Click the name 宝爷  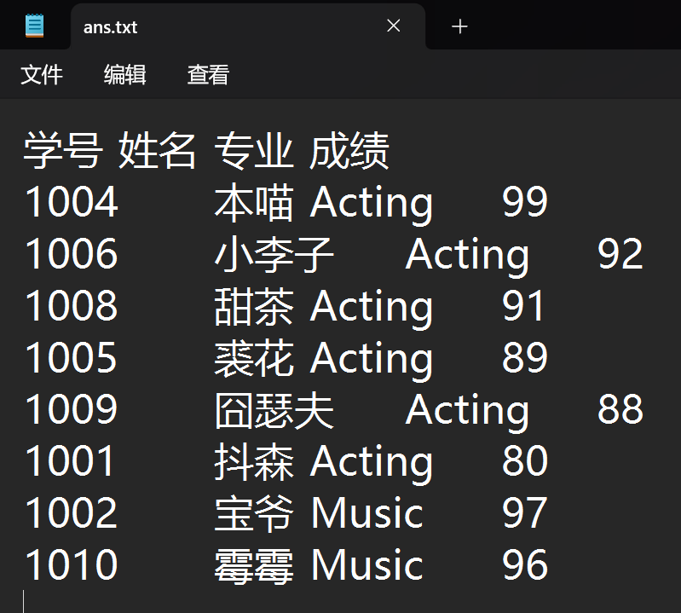[x=254, y=513]
